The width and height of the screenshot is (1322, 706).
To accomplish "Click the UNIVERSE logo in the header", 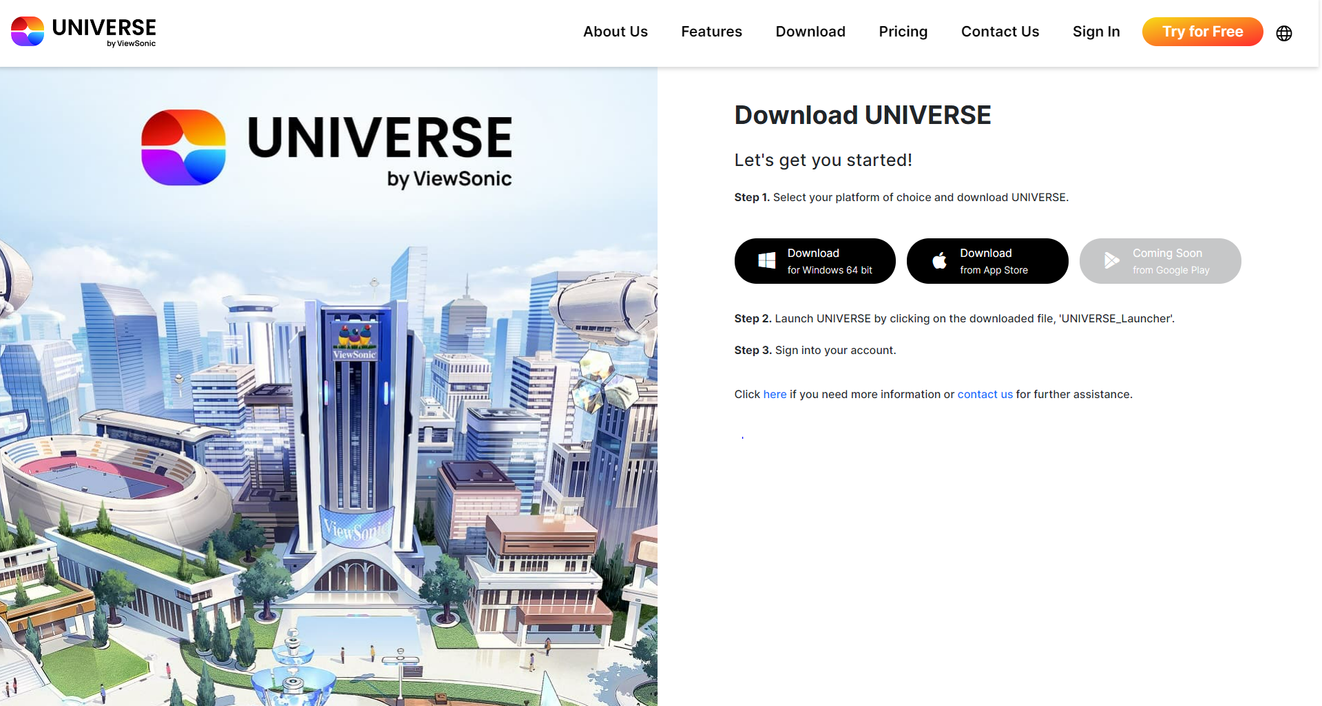I will pyautogui.click(x=83, y=32).
